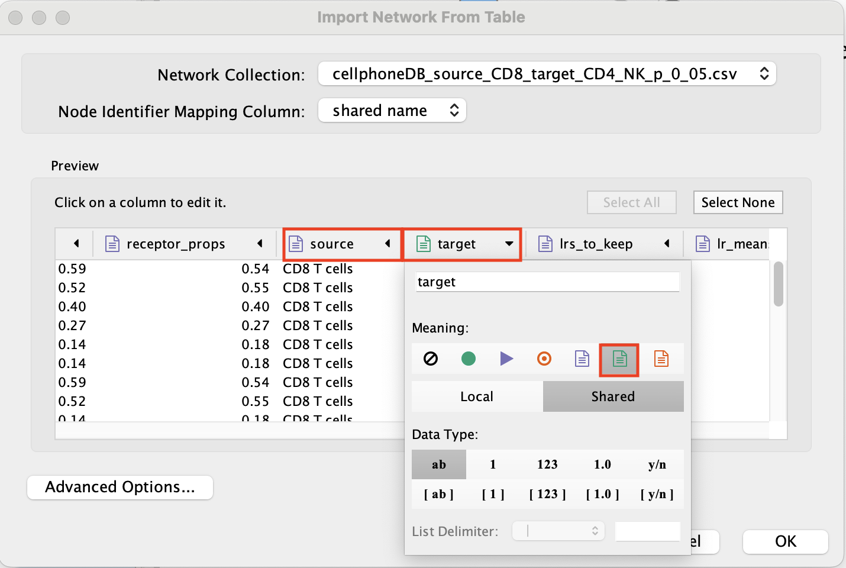846x568 pixels.
Task: Select the [ ab ] list of strings type
Action: point(438,494)
